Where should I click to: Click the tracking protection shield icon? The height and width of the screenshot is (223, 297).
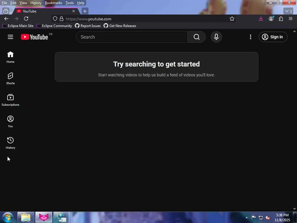point(55,19)
